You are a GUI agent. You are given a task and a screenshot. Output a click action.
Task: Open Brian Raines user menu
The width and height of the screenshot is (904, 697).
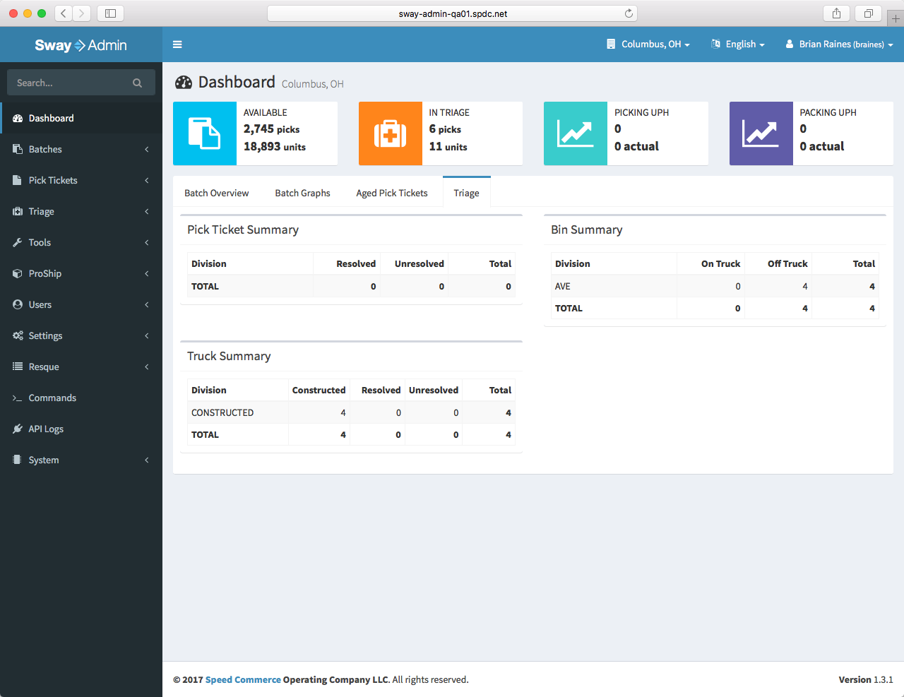840,44
